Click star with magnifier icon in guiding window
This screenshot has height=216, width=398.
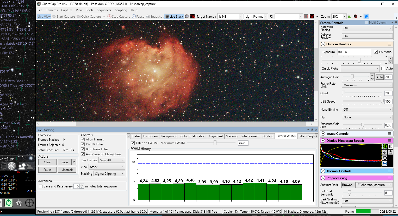click(x=19, y=203)
